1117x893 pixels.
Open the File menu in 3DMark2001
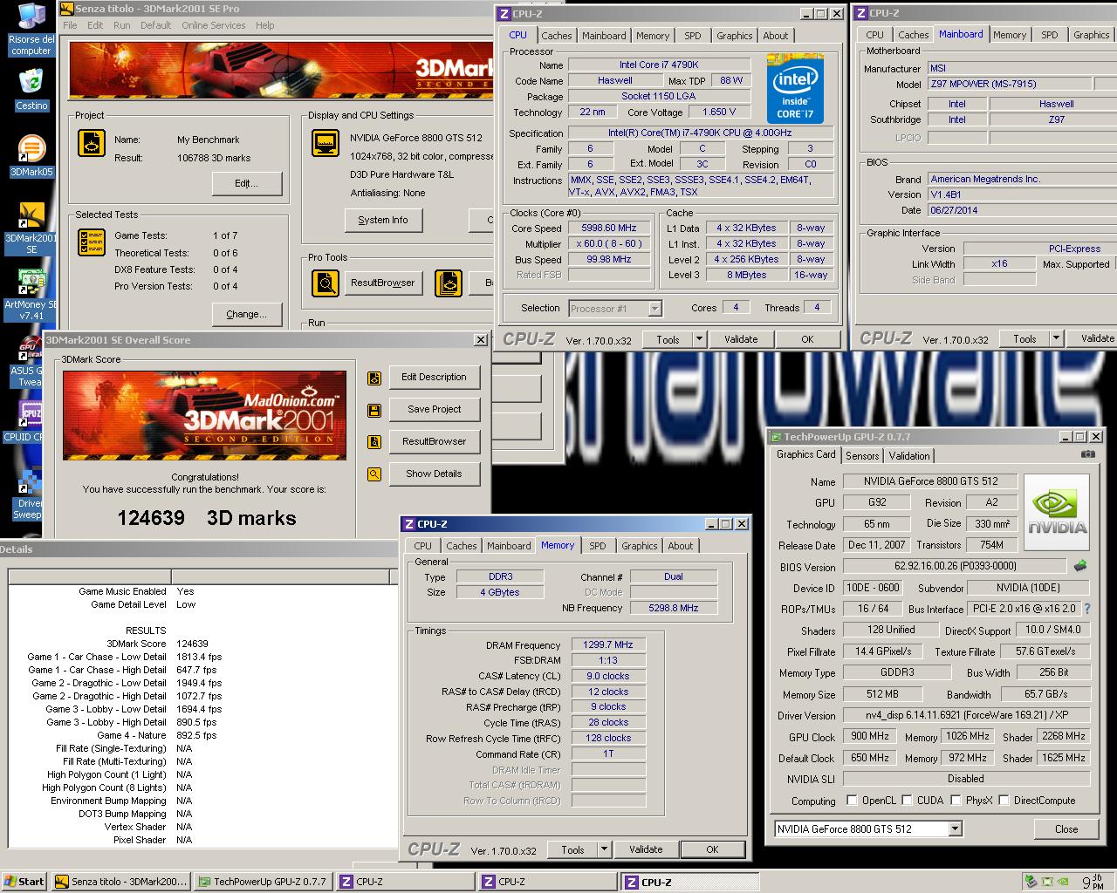[70, 25]
